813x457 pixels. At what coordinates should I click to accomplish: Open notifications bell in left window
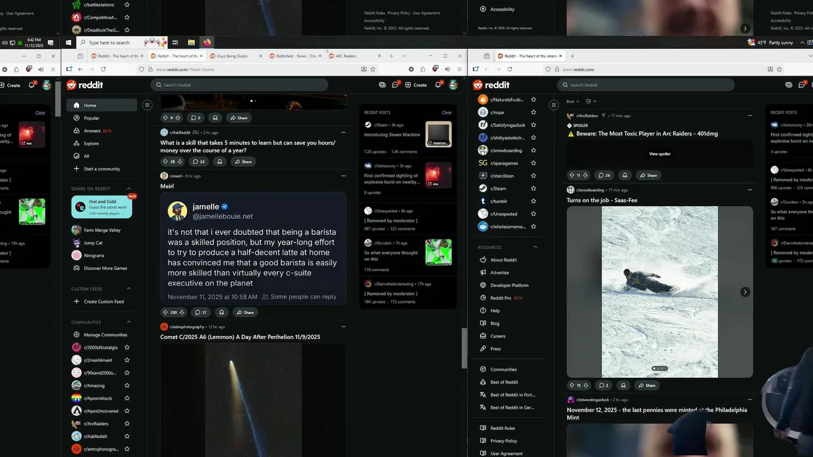(438, 85)
